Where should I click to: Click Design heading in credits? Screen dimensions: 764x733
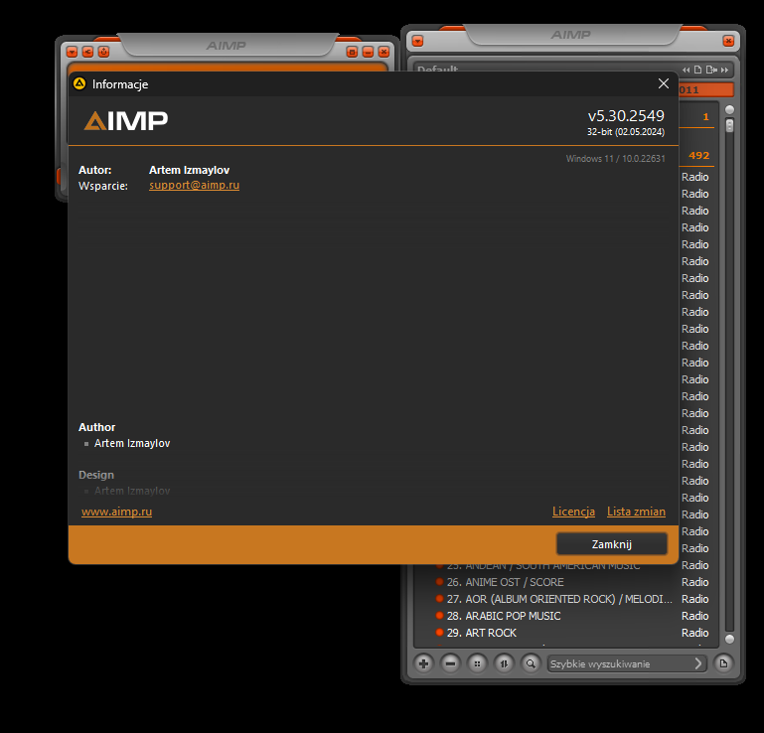coord(96,475)
